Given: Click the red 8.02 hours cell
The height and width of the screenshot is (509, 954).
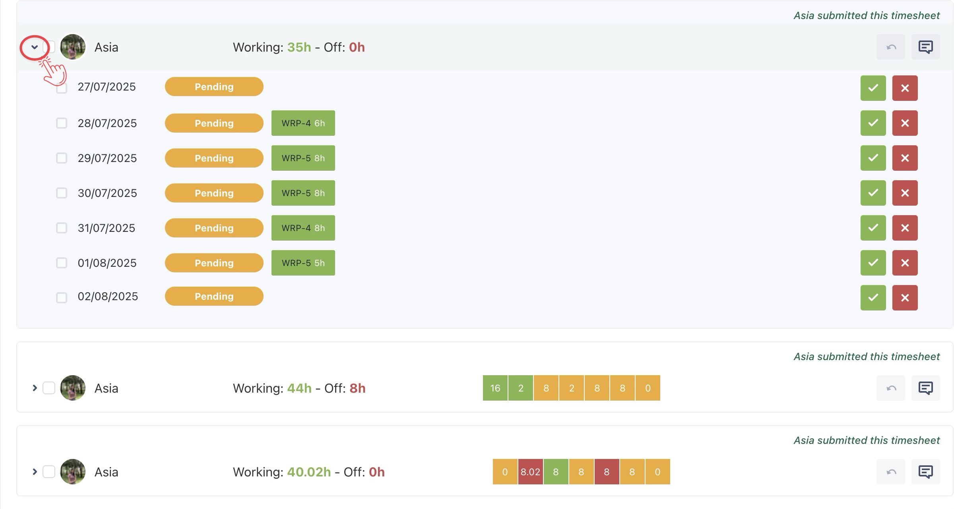Looking at the screenshot, I should 530,472.
